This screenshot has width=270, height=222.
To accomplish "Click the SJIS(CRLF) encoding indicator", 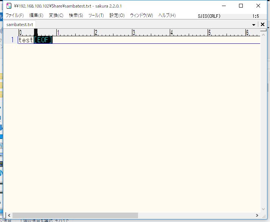I will tap(209, 16).
